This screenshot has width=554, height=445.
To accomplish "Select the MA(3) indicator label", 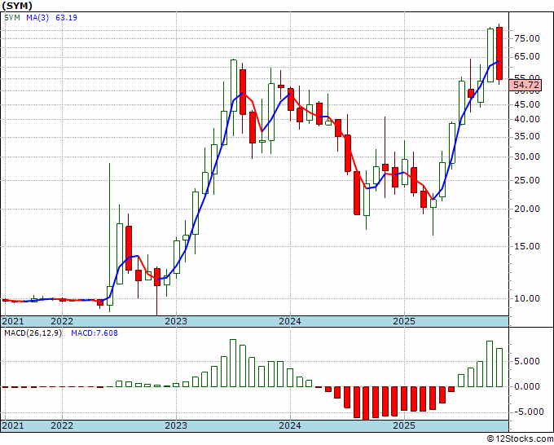I will coord(37,17).
